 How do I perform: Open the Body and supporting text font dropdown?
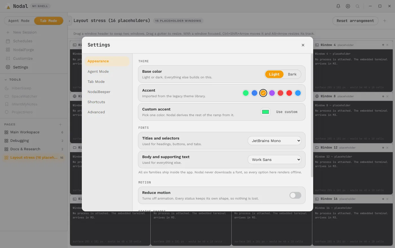coord(275,160)
